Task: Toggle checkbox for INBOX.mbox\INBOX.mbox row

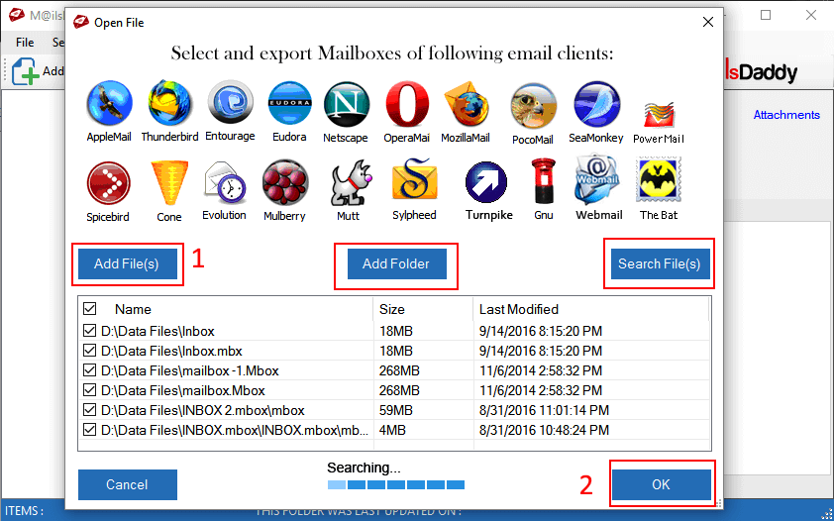Action: click(x=90, y=430)
